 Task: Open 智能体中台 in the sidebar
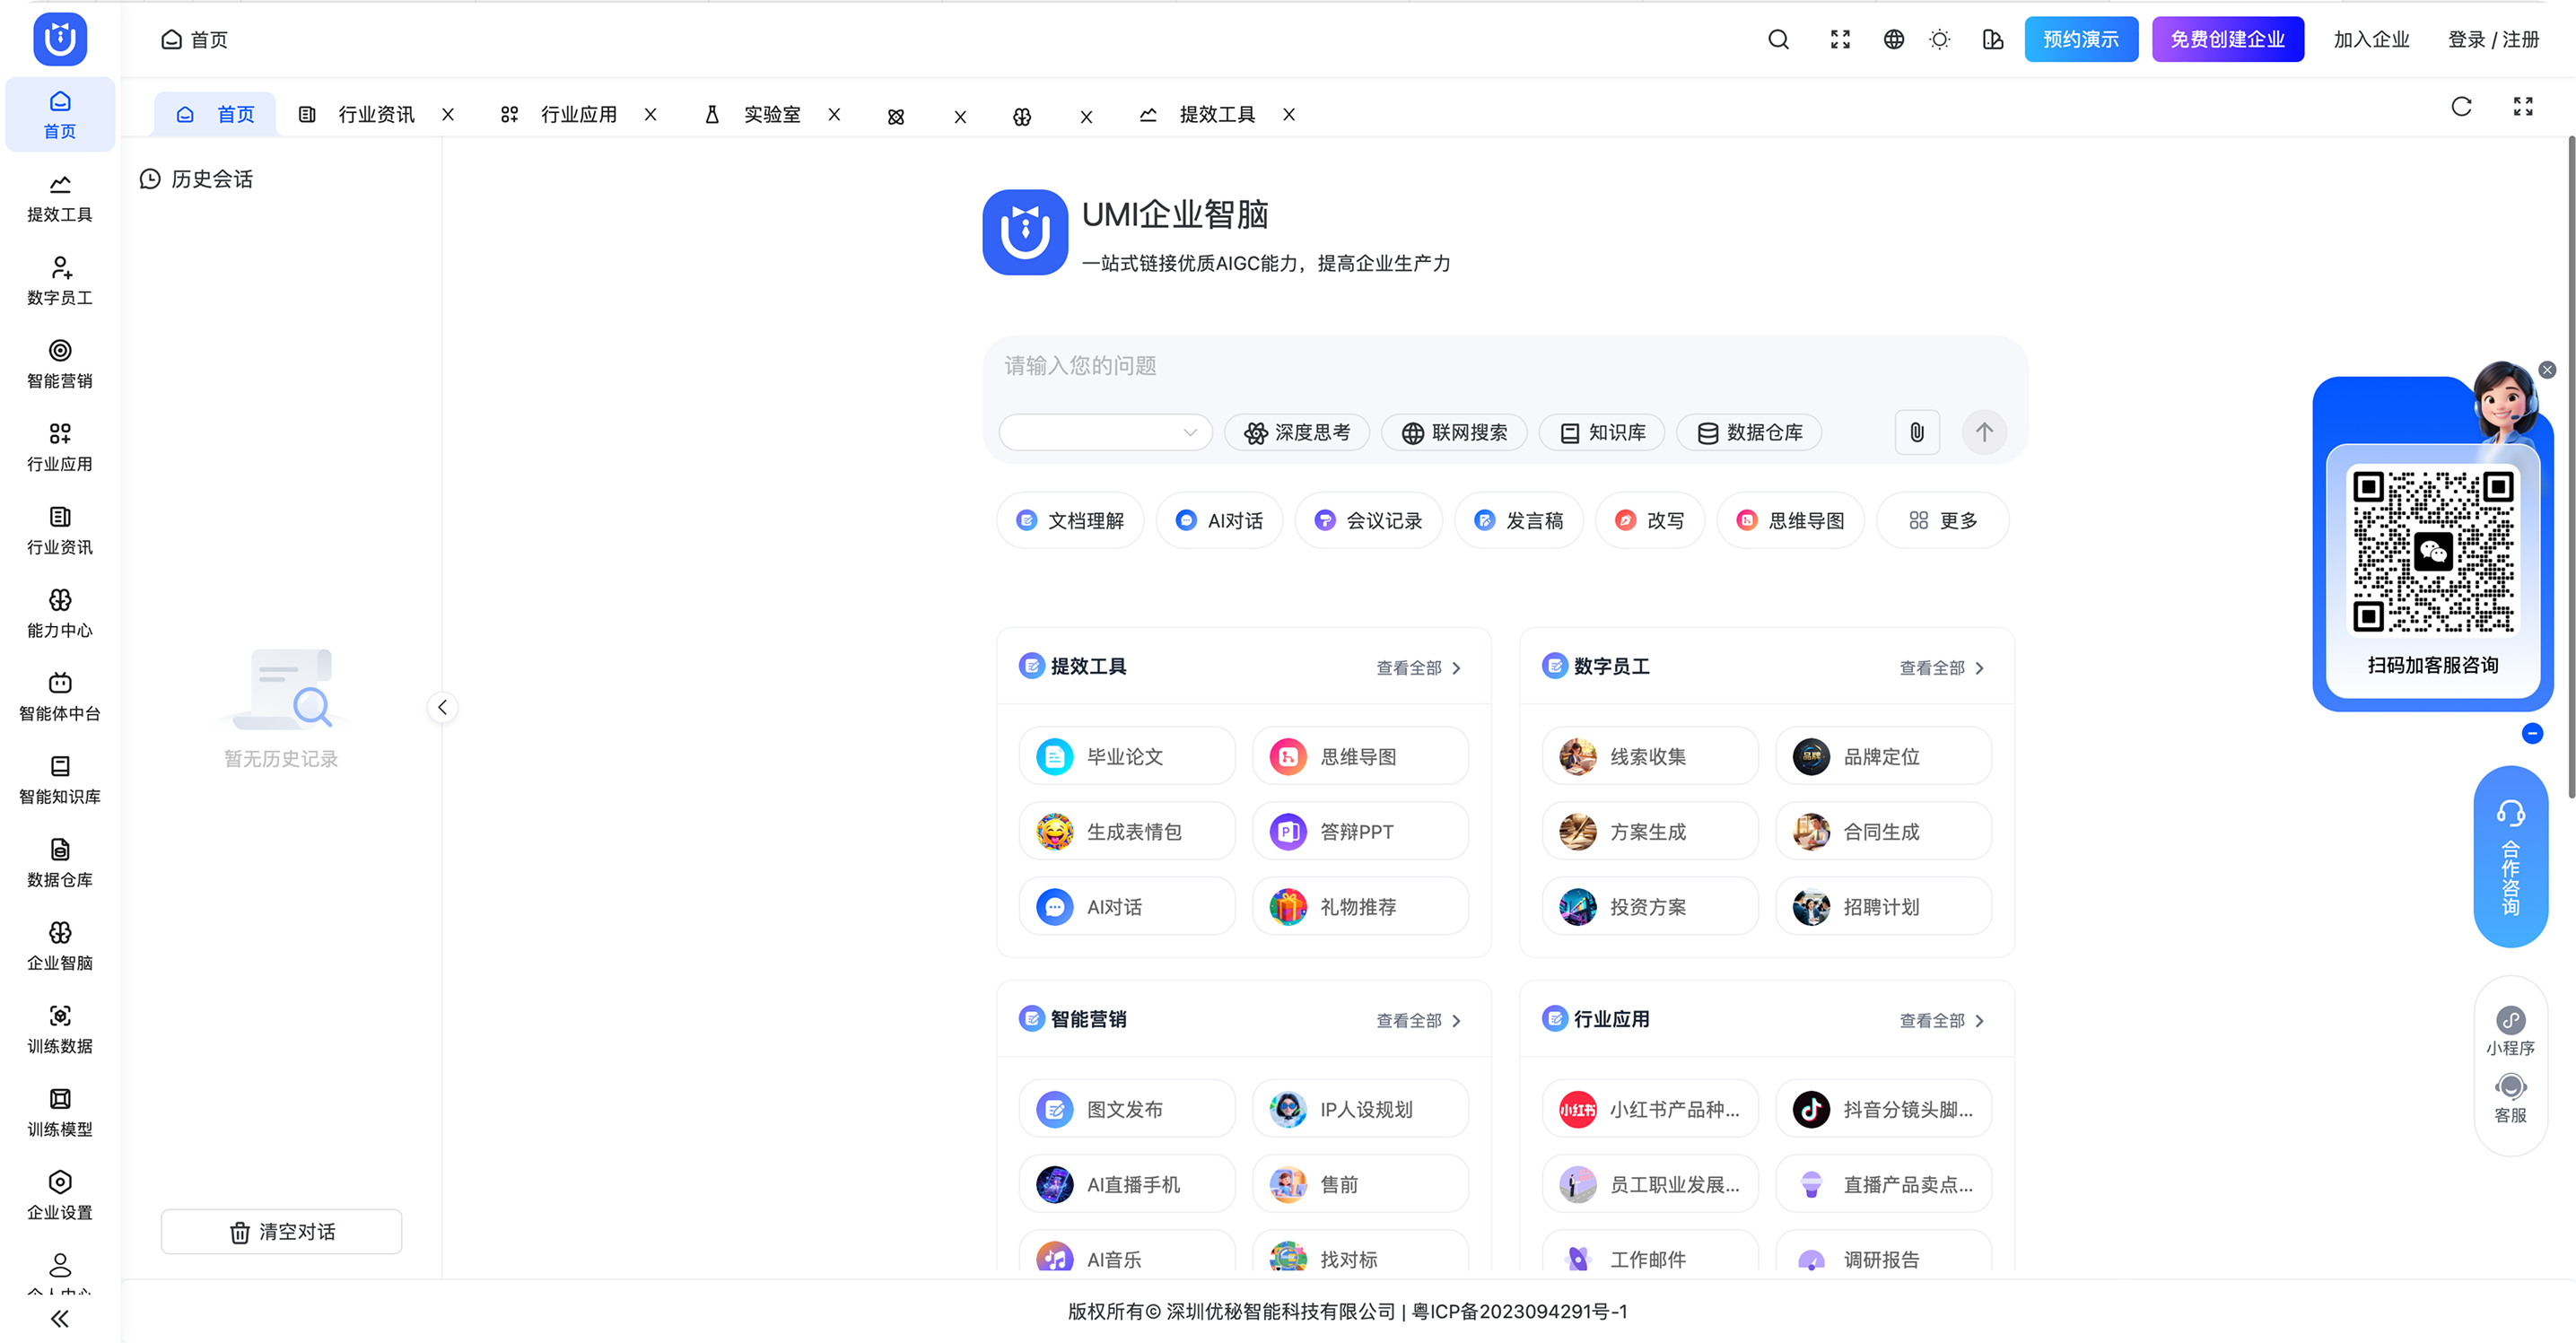pos(60,696)
